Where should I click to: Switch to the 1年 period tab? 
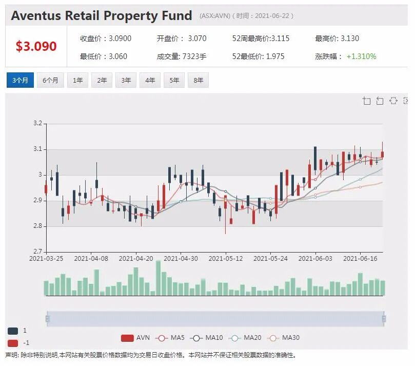click(77, 80)
